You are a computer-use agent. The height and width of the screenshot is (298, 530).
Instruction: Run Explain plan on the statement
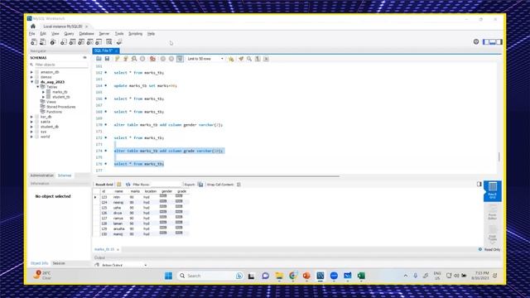[134, 59]
